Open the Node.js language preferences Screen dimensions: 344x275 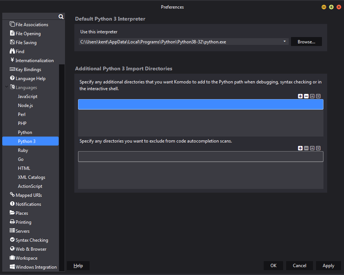25,106
